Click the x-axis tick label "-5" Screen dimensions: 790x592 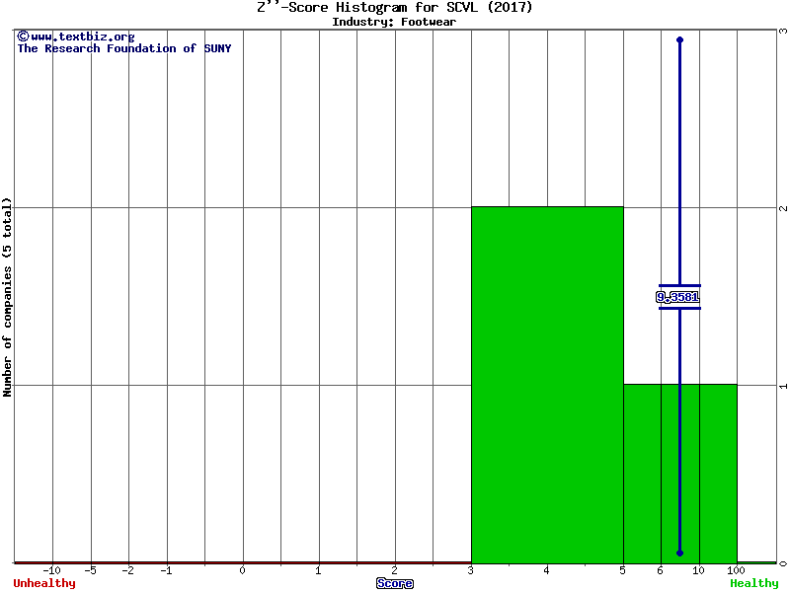click(90, 570)
